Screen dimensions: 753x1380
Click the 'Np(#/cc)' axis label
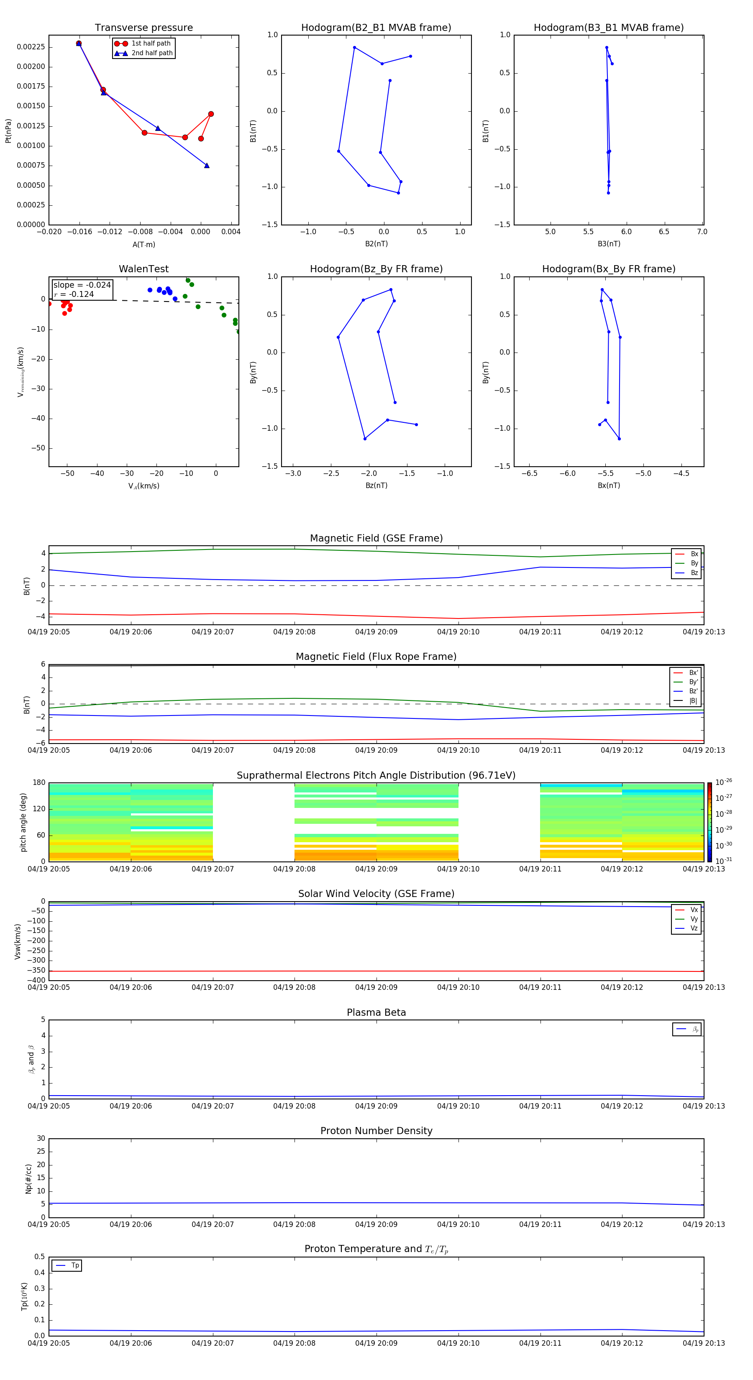[28, 1178]
